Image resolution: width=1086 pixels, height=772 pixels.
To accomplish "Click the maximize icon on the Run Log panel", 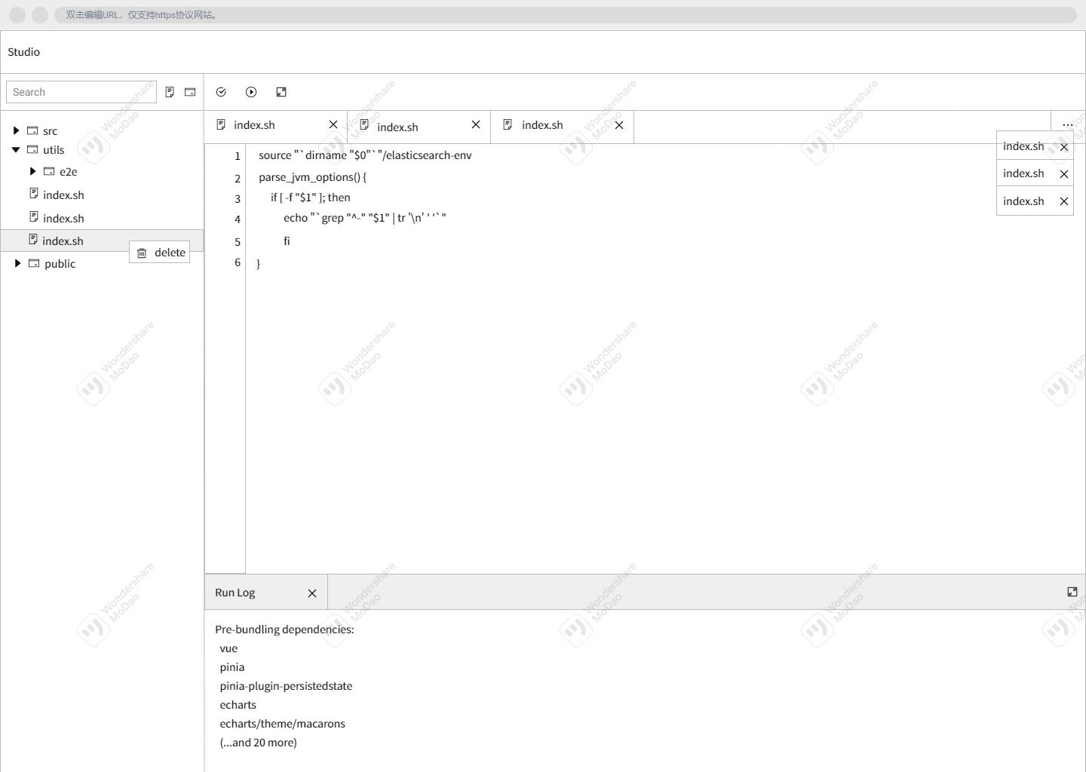I will click(x=1072, y=592).
